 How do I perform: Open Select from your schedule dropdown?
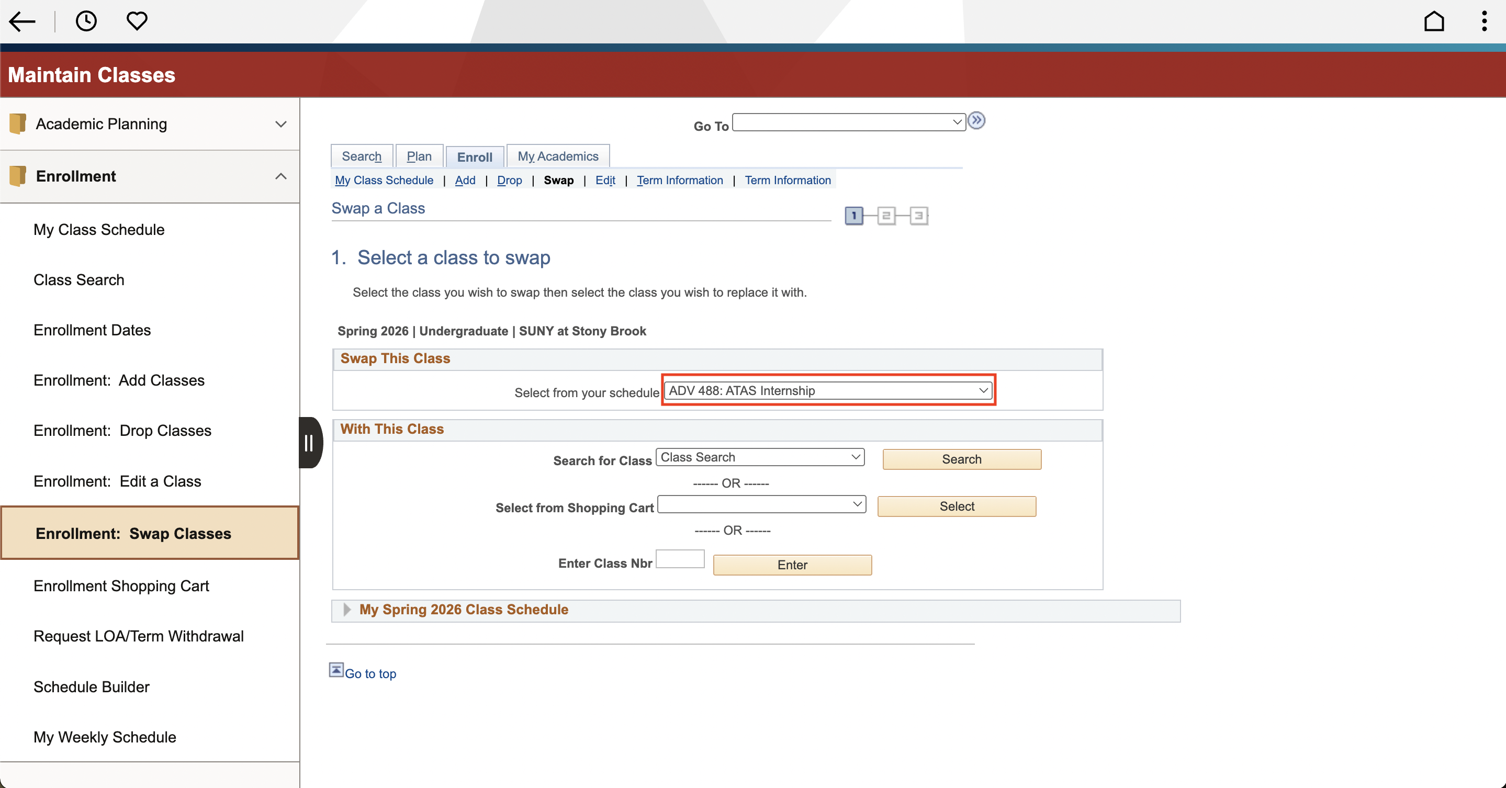[827, 390]
